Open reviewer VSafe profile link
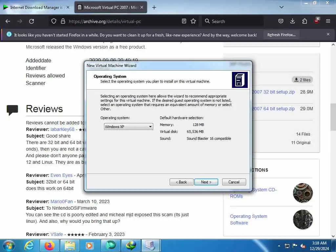 point(57,234)
